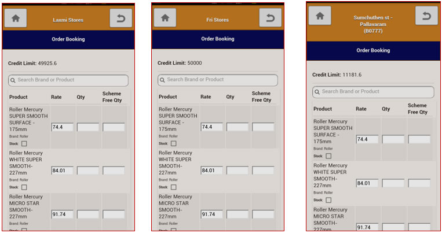Viewport: 442px width, 233px height.
Task: Click the Laxmi Stores title text
Action: 68,20
